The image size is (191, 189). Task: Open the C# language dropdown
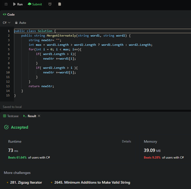pos(7,23)
